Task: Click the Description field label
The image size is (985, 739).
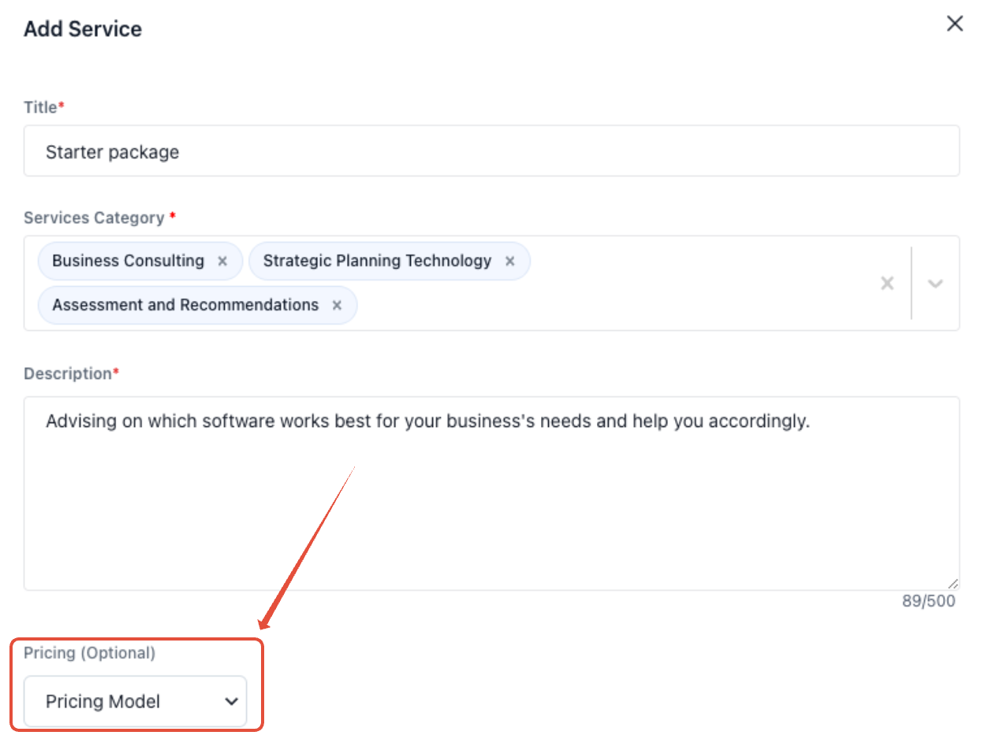Action: (68, 373)
